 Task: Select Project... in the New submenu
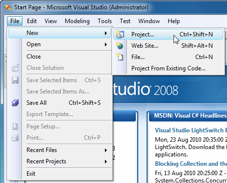(168, 34)
